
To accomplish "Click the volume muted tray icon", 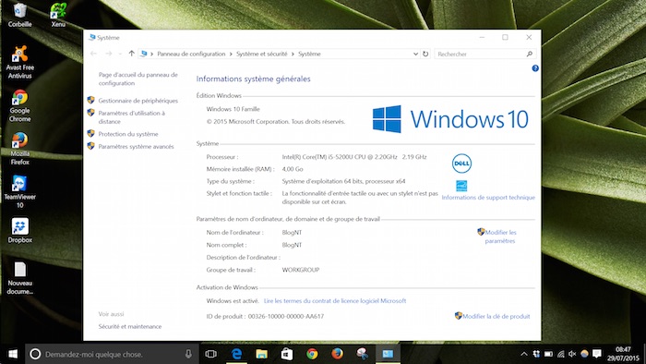I will [572, 354].
